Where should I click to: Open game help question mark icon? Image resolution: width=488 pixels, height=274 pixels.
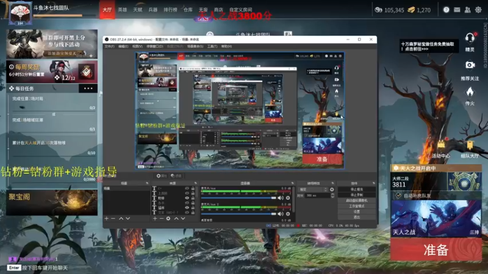point(447,10)
